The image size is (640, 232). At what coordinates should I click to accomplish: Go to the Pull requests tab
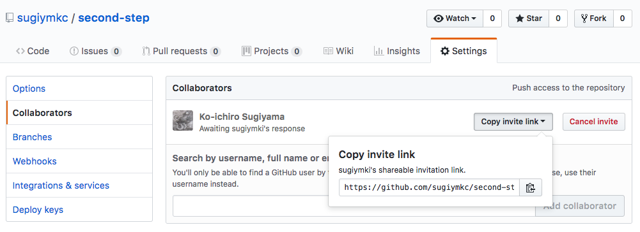tap(181, 51)
